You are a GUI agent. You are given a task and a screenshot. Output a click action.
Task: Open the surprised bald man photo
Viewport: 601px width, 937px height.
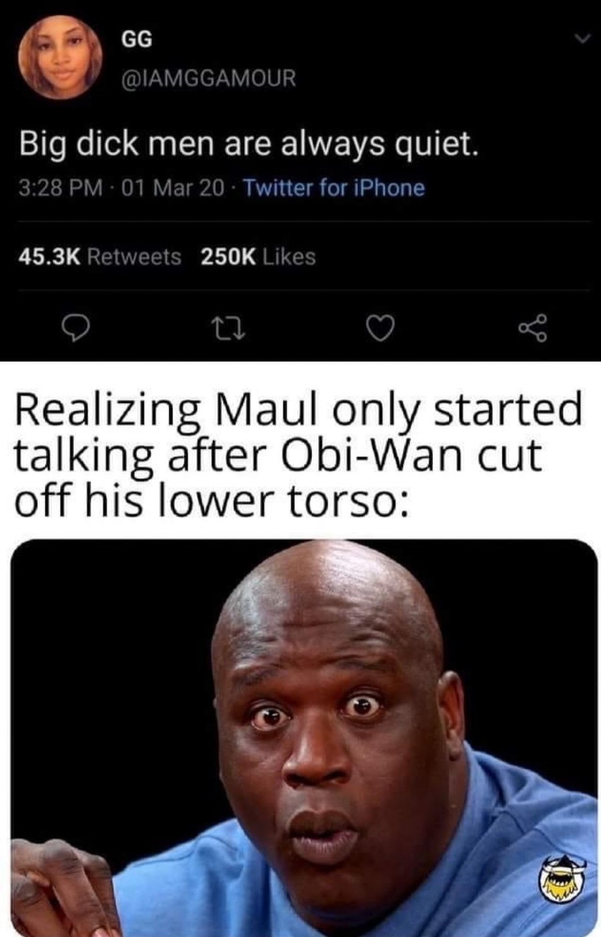(305, 738)
